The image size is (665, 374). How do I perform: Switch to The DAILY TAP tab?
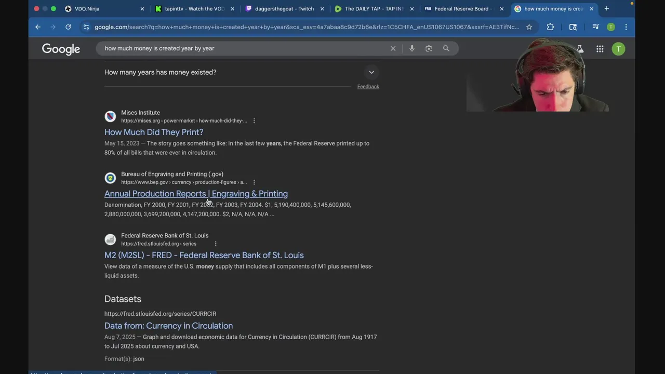(x=374, y=9)
